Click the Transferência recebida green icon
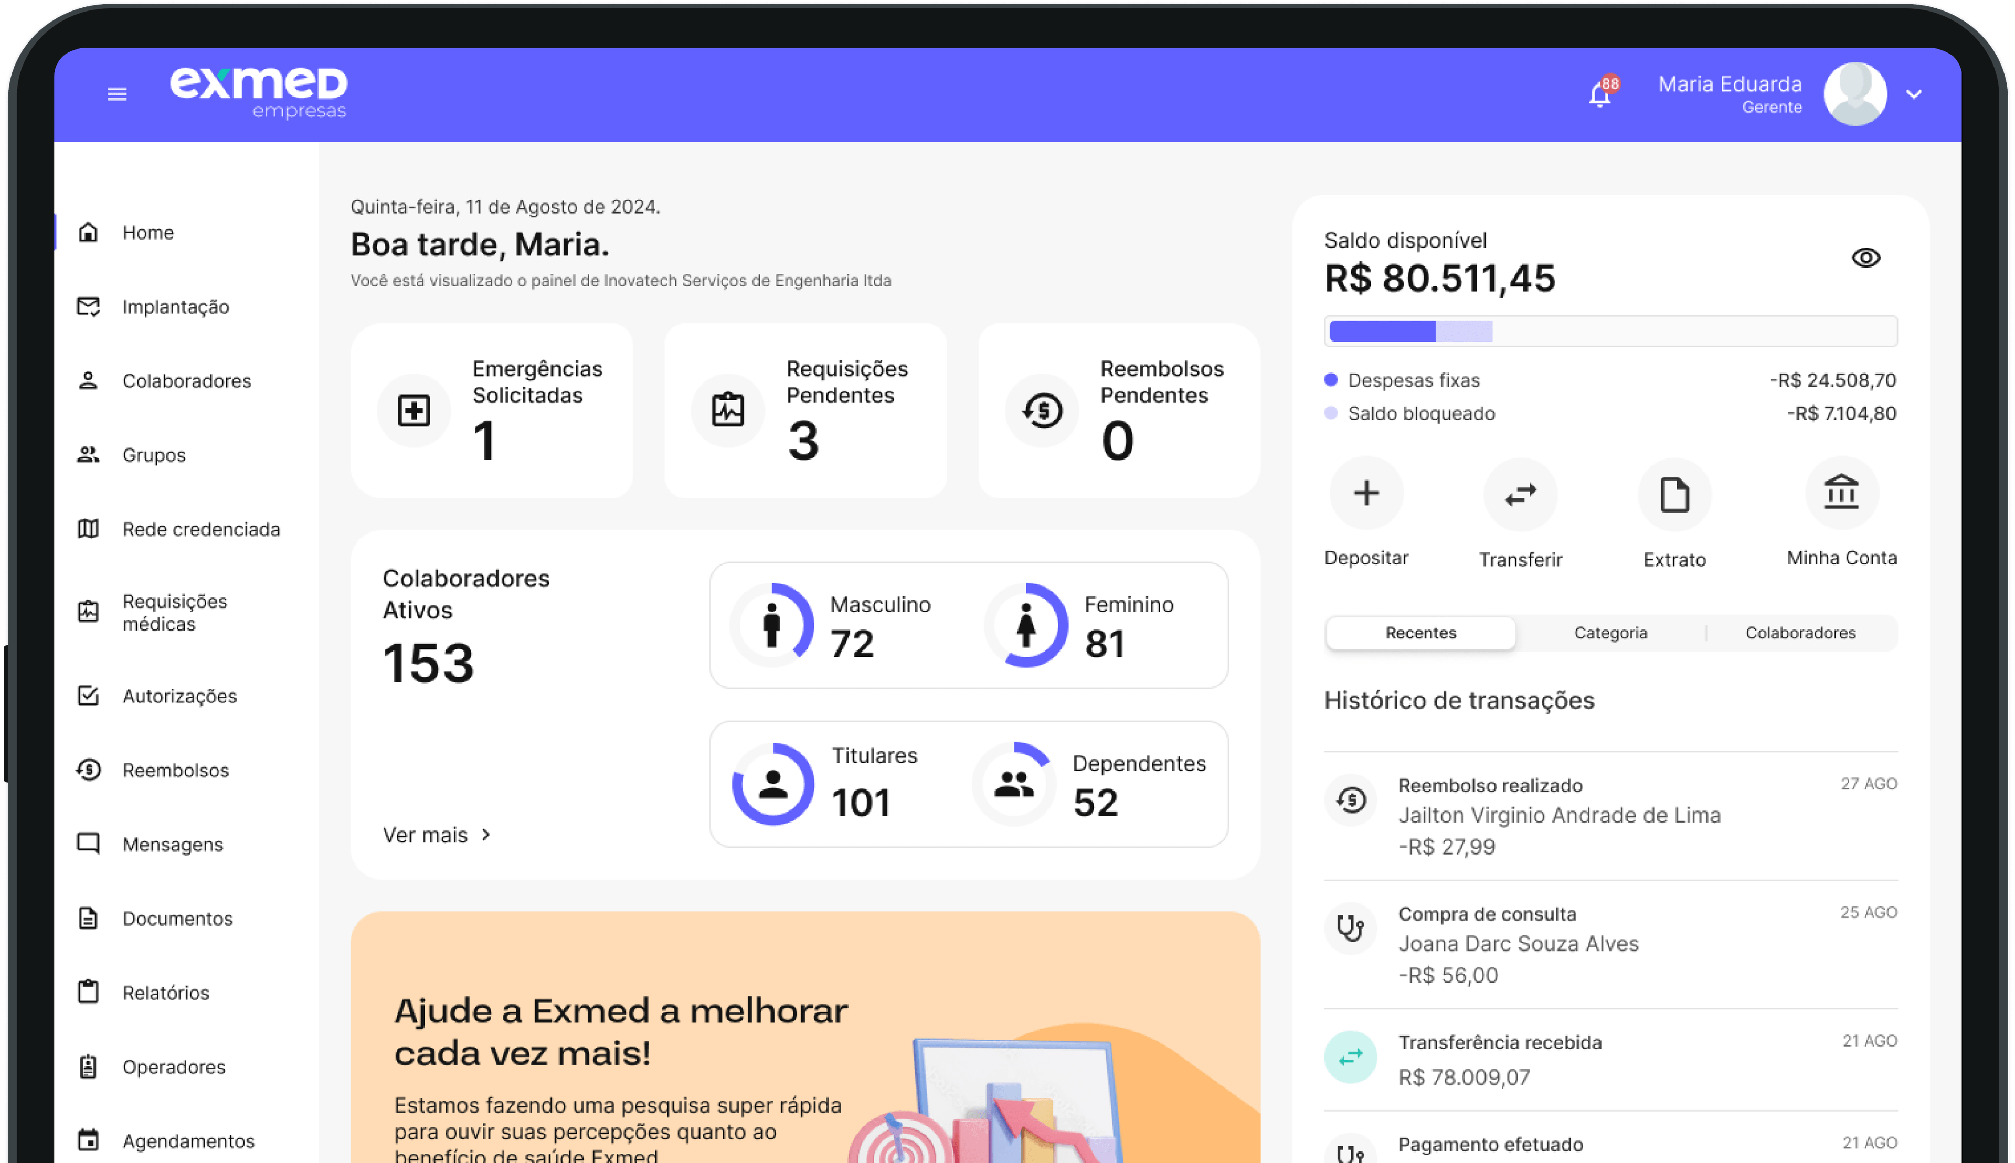The width and height of the screenshot is (2015, 1163). click(1350, 1058)
